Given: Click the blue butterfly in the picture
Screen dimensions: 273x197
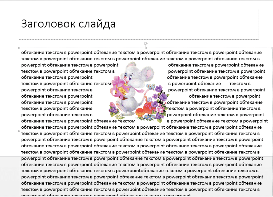Looking at the screenshot, I should (151, 86).
